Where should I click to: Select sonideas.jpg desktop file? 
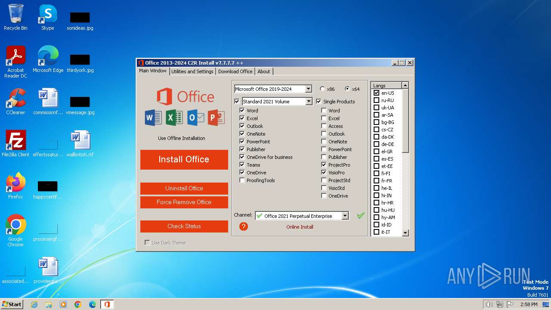(x=80, y=21)
